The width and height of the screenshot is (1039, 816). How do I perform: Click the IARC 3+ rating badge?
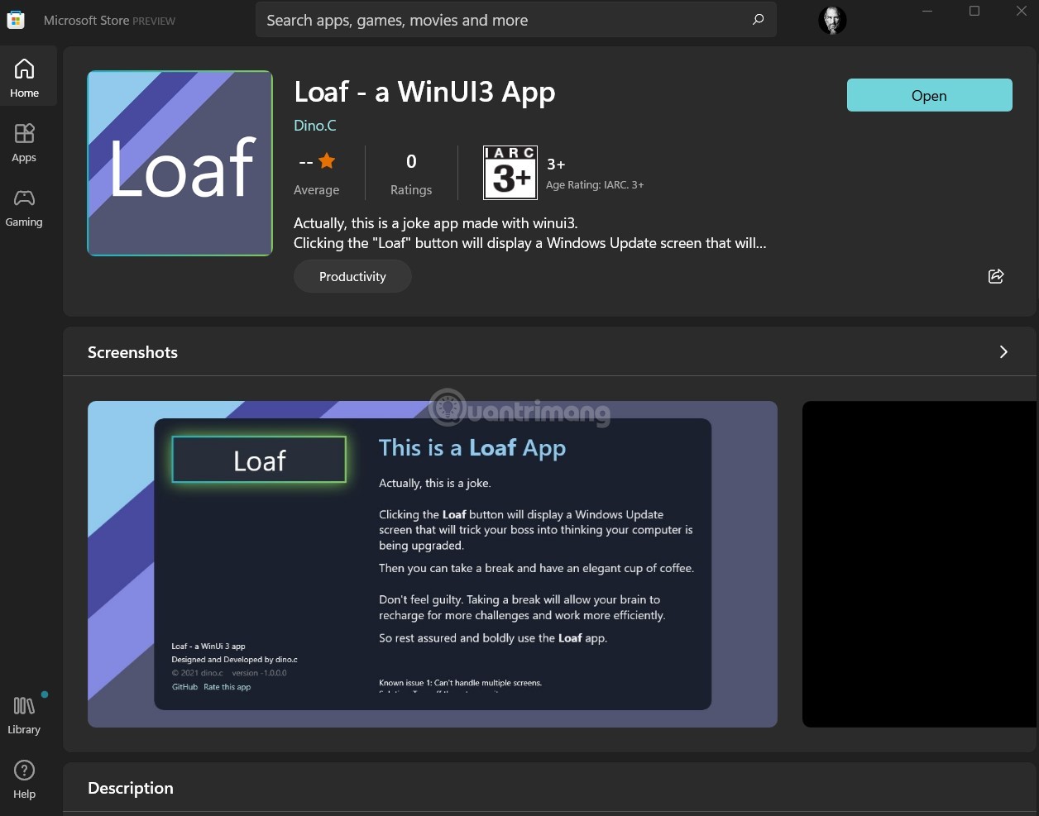pos(510,173)
